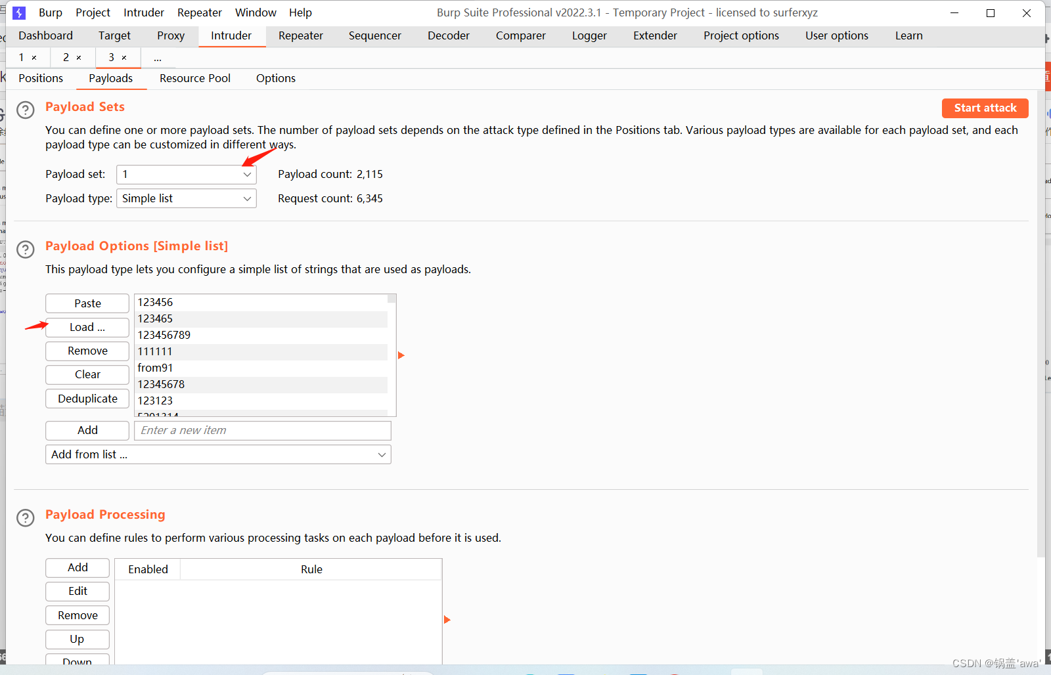Click the Enabled column header

point(148,569)
